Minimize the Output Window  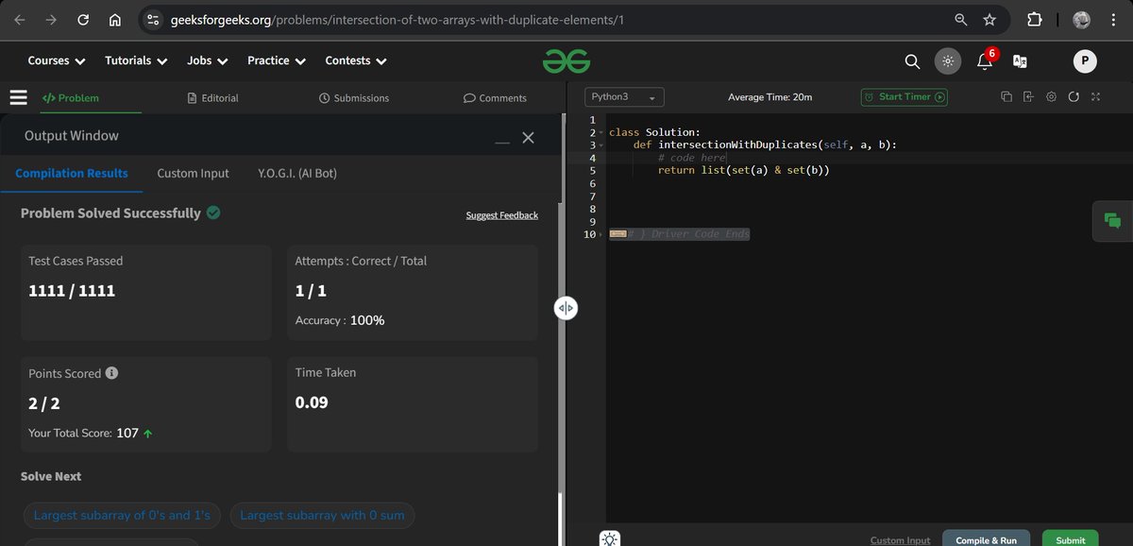coord(502,142)
